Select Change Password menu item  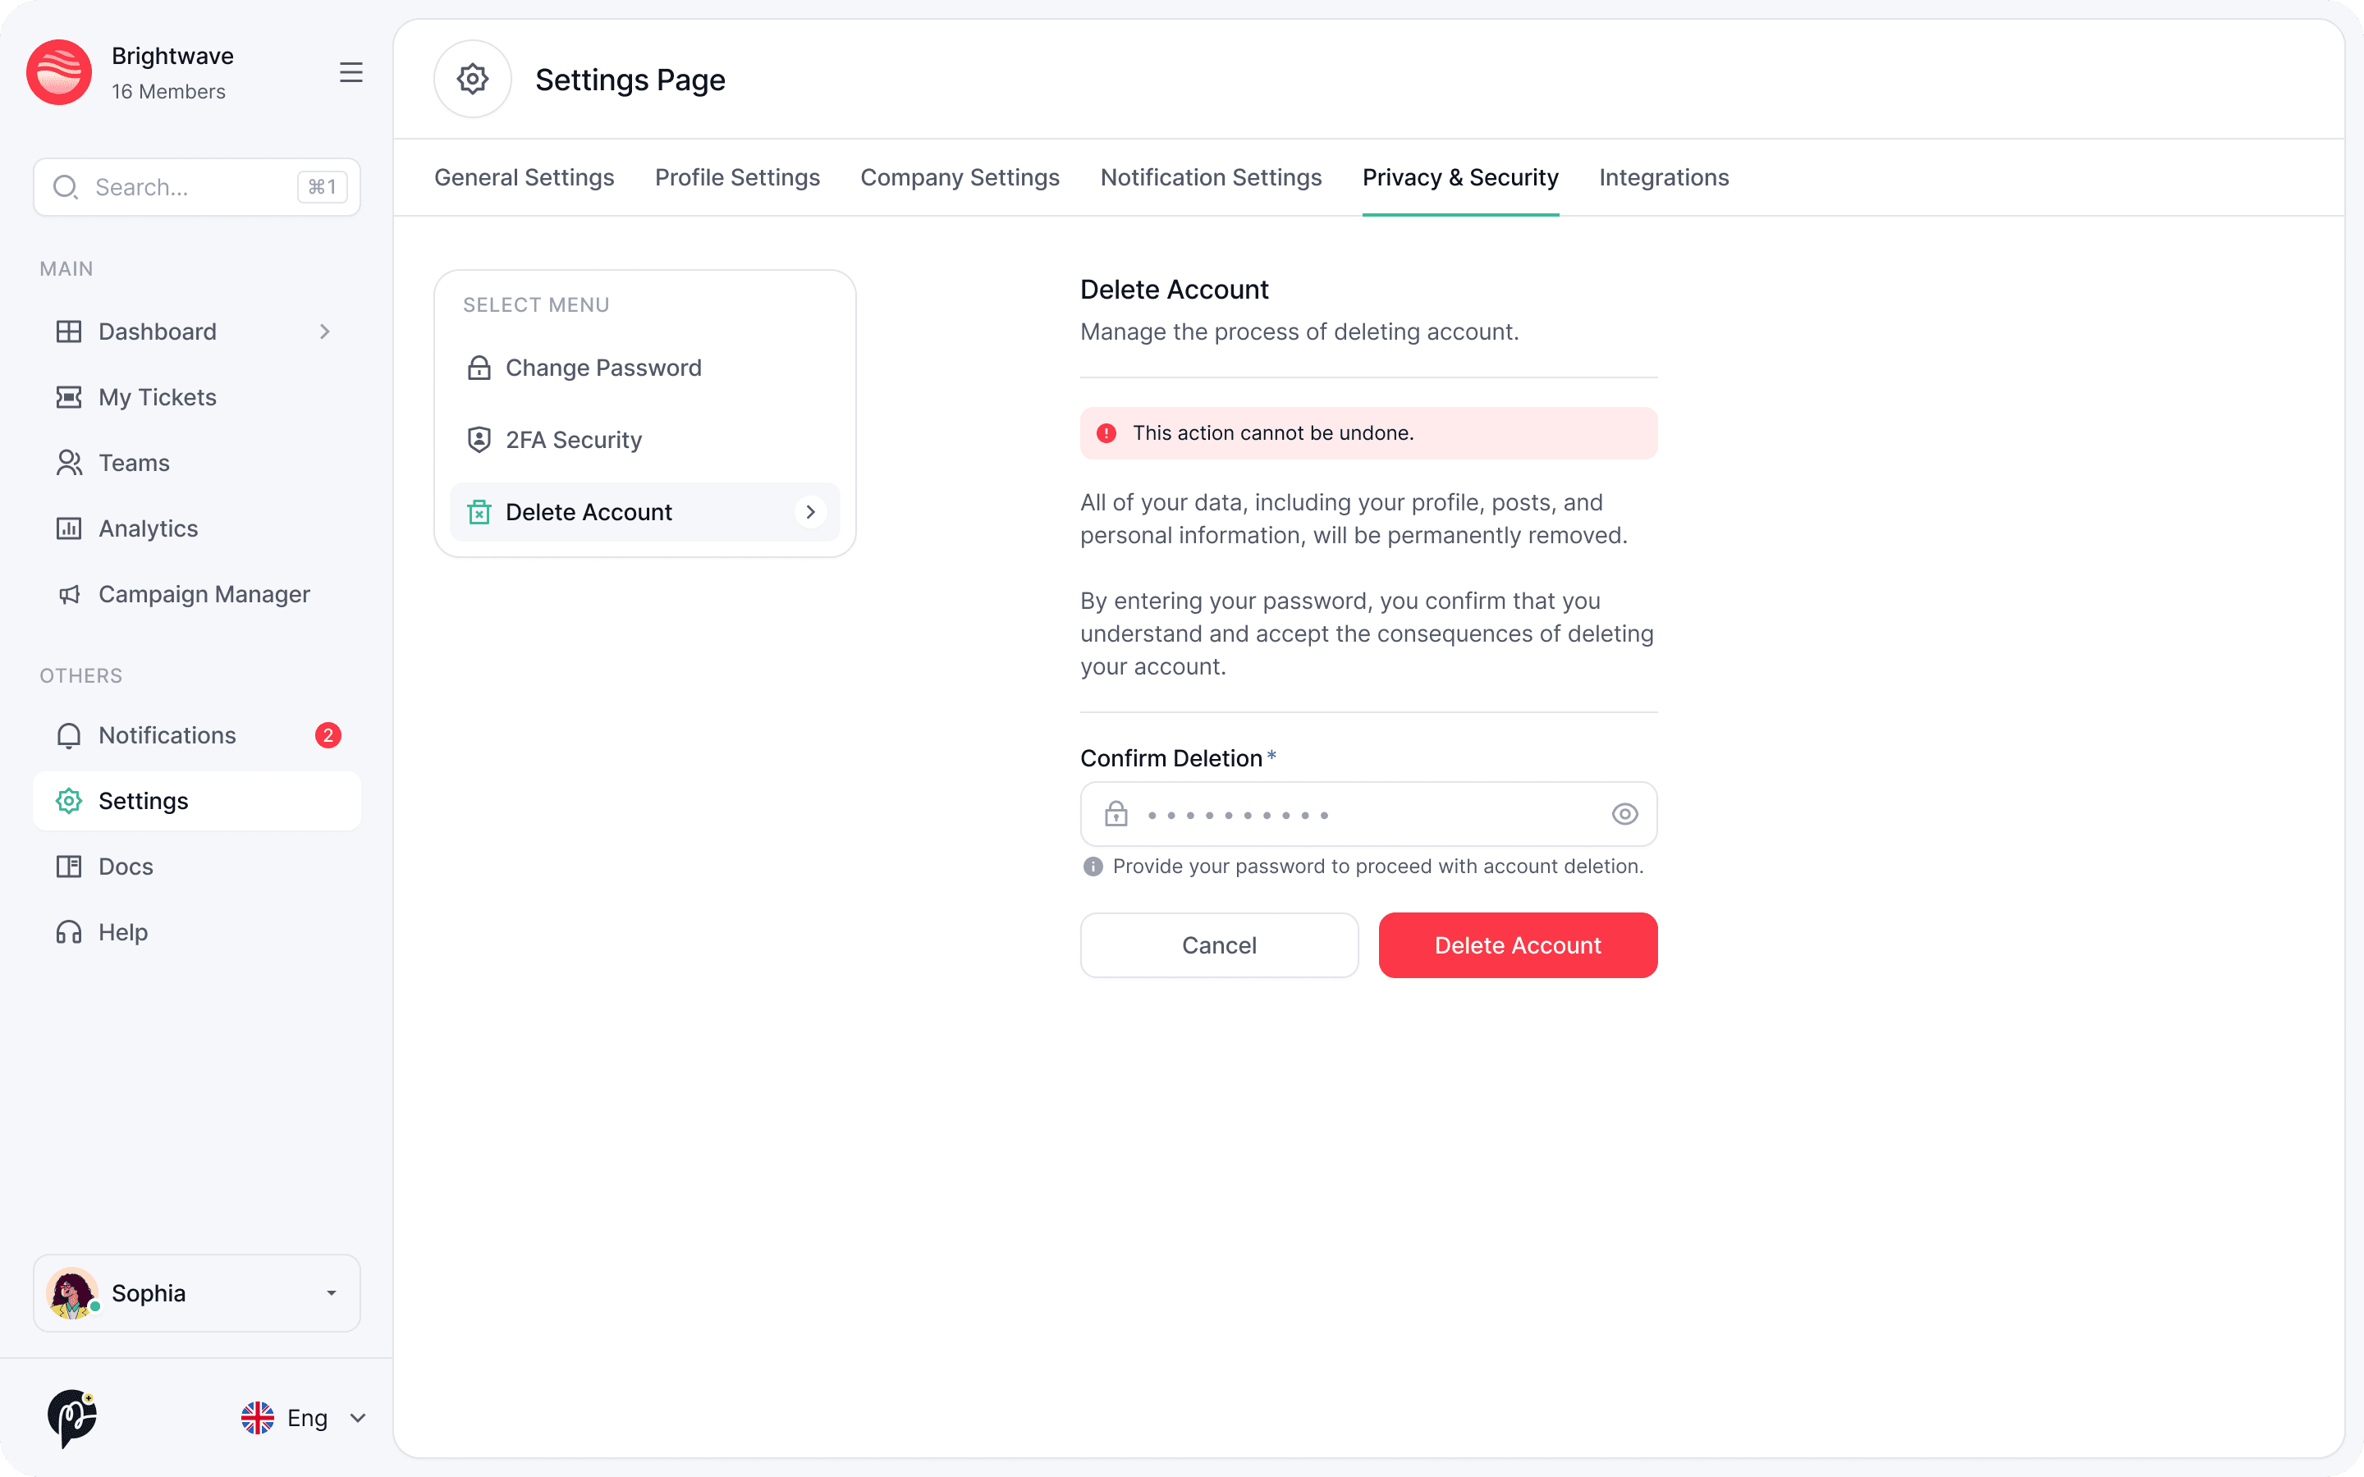click(x=602, y=368)
